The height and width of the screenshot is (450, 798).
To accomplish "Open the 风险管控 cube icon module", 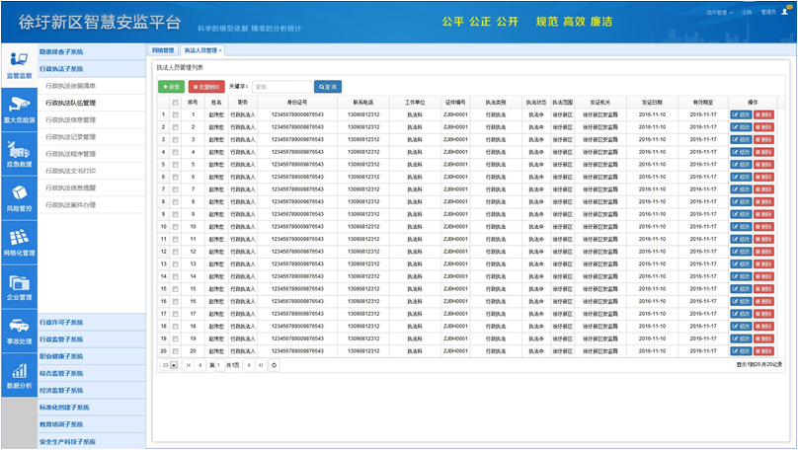I will (x=19, y=197).
